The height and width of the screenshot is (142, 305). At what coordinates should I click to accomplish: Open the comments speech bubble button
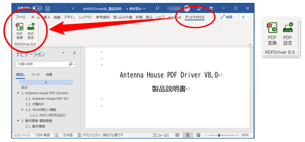tap(213, 17)
